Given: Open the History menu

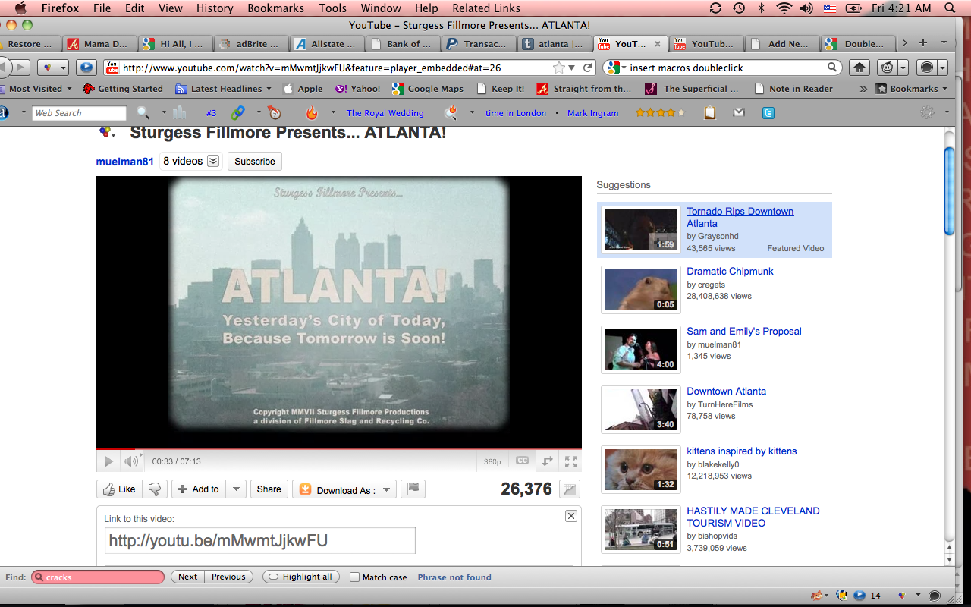Looking at the screenshot, I should (215, 8).
